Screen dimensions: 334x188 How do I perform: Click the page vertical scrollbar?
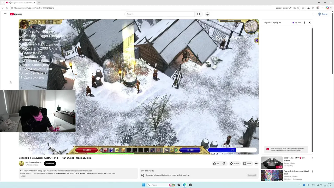tap(333, 43)
